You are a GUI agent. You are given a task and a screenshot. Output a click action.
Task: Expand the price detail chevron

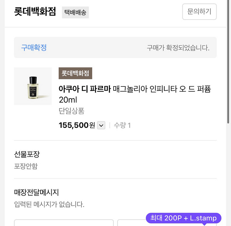click(x=101, y=125)
